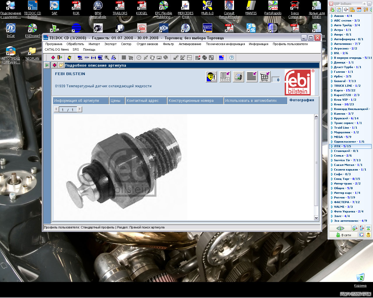Click the febi bilstein part photo
The height and width of the screenshot is (298, 373).
(x=120, y=167)
